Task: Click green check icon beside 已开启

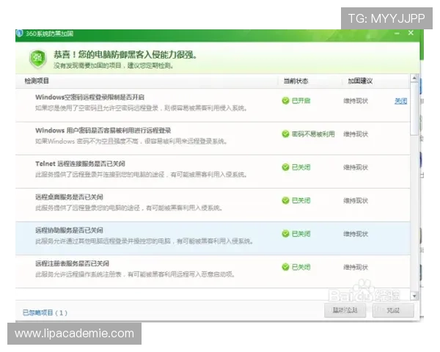Action: tap(285, 100)
